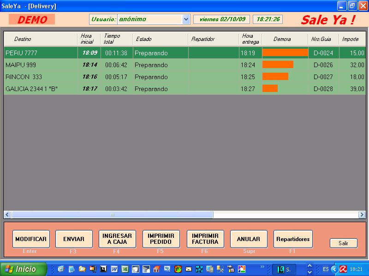Click the MODIFICAR button

pyautogui.click(x=31, y=239)
